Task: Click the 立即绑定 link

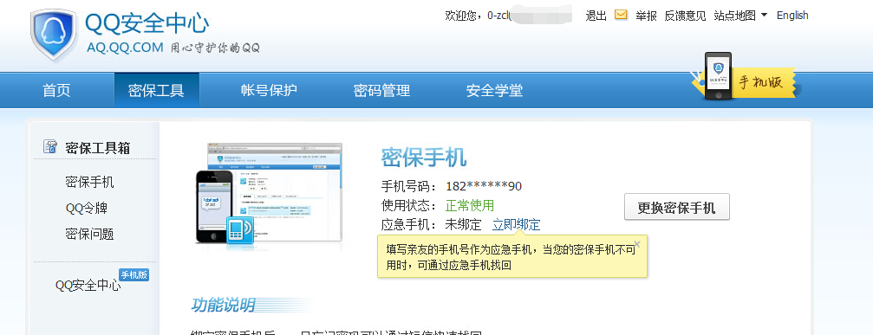Action: [x=516, y=225]
